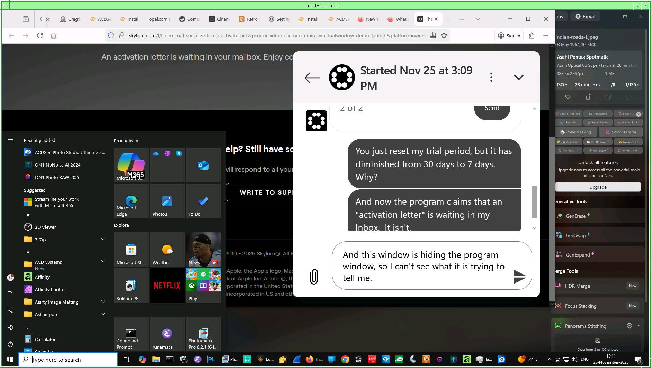The width and height of the screenshot is (651, 368).
Task: Reload the page in browser toolbar
Action: coord(40,35)
